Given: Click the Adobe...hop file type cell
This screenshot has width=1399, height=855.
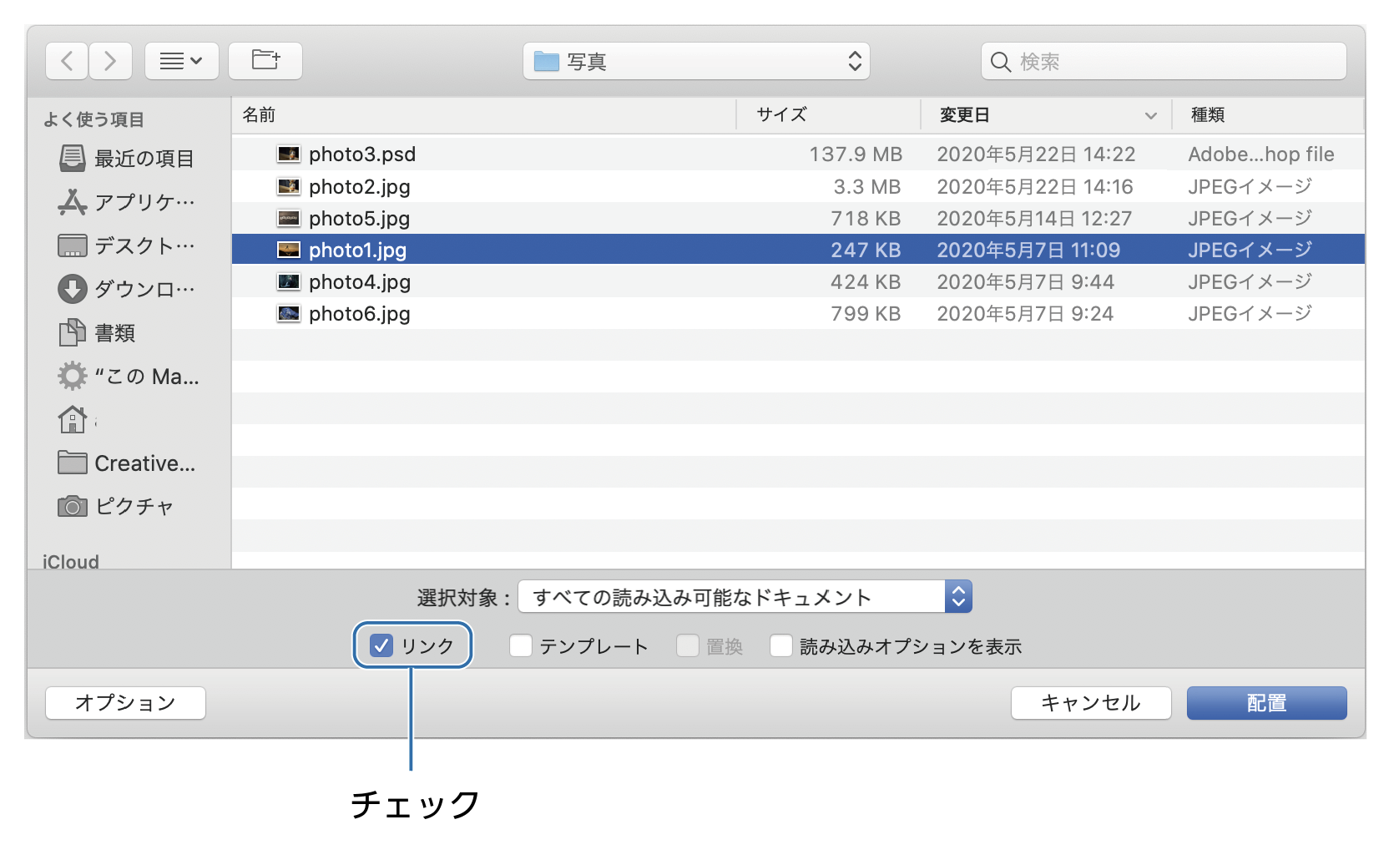Looking at the screenshot, I should (x=1261, y=154).
